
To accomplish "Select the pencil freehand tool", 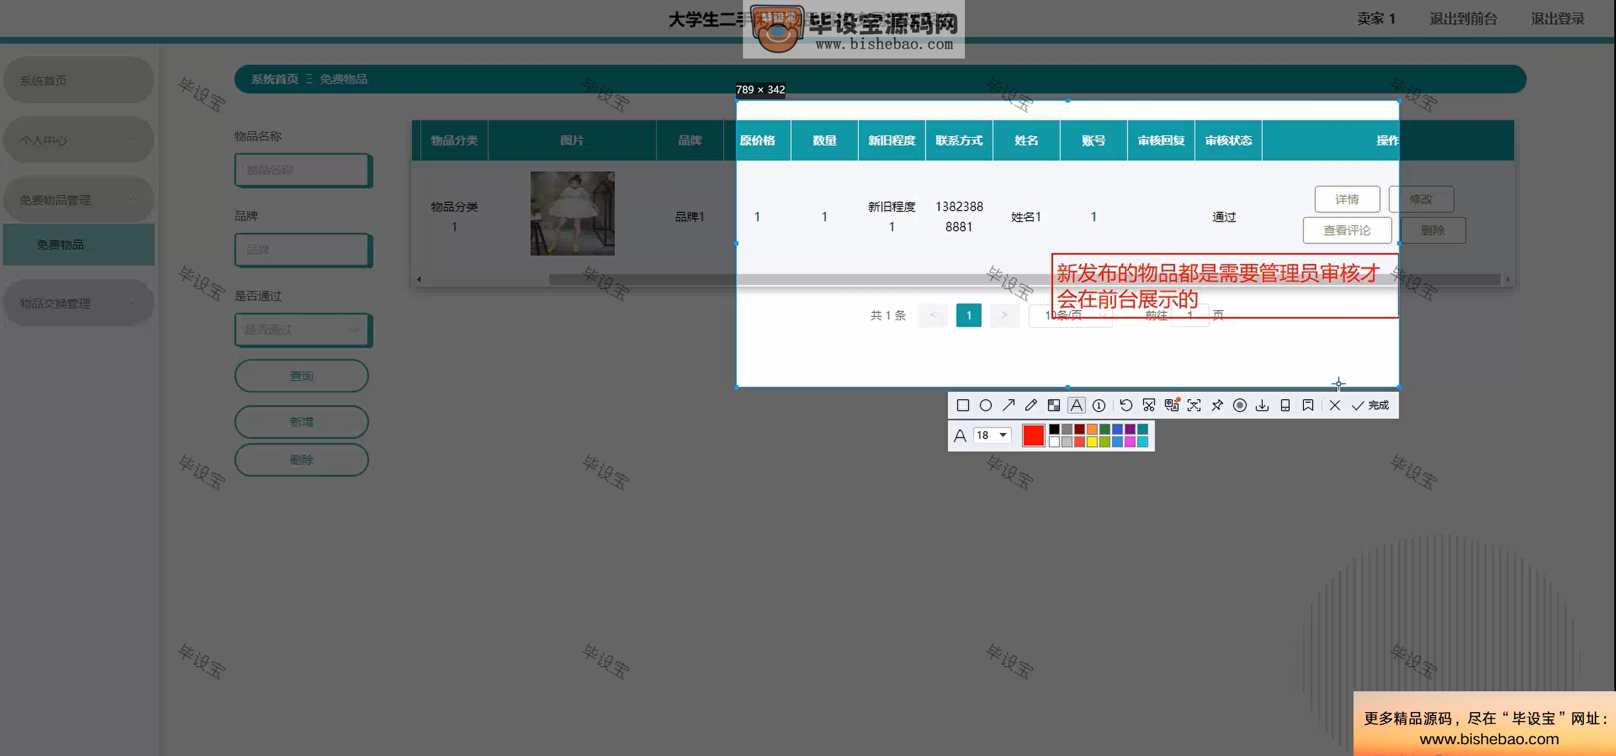I will pyautogui.click(x=1031, y=405).
